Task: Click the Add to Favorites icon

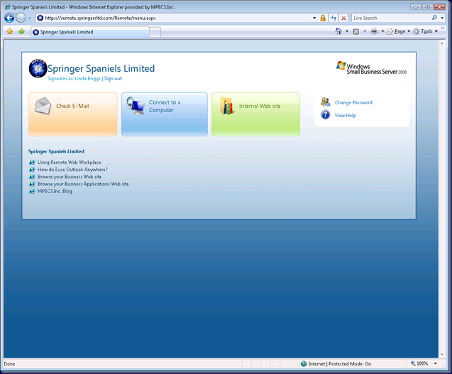Action: 21,31
